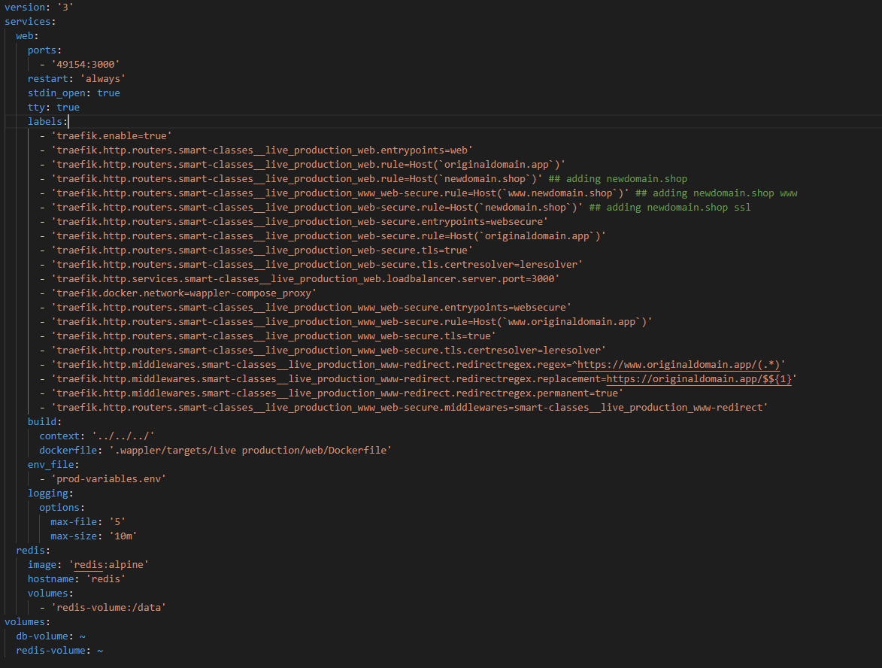Viewport: 882px width, 668px height.
Task: Click the comment '## adding newdomain.shop www'
Action: click(717, 193)
